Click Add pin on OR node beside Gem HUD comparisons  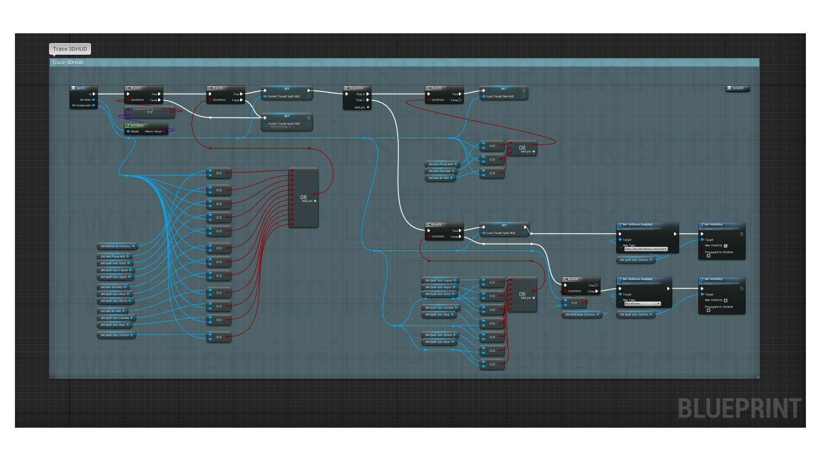pyautogui.click(x=528, y=152)
